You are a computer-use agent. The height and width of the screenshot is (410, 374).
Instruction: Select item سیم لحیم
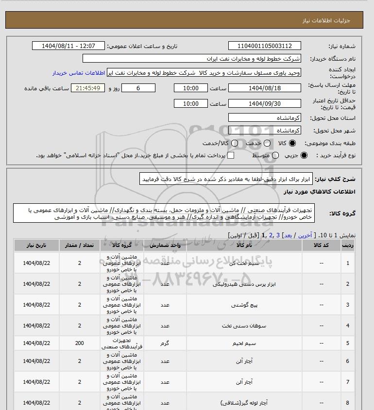click(184, 343)
